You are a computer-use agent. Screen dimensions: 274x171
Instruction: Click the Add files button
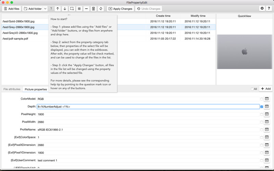(x=12, y=9)
